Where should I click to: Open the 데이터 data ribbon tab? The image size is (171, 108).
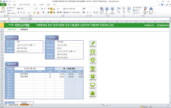click(42, 5)
